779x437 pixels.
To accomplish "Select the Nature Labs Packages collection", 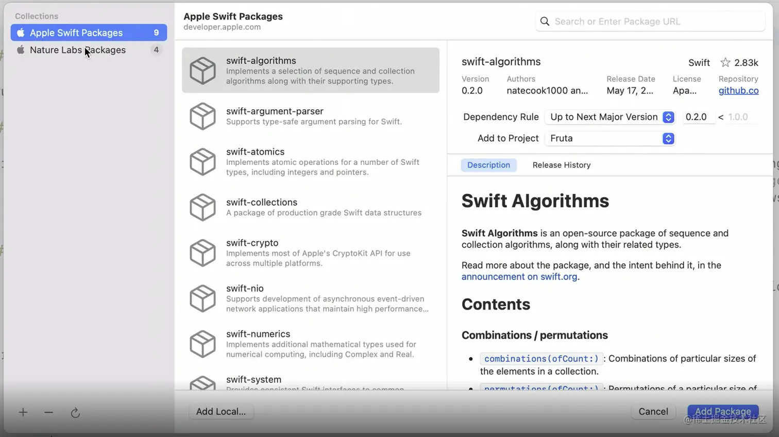I will tap(89, 50).
